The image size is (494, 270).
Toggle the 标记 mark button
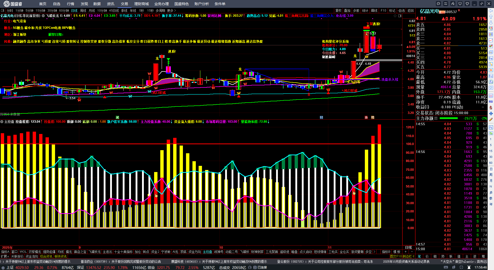pyautogui.click(x=392, y=11)
